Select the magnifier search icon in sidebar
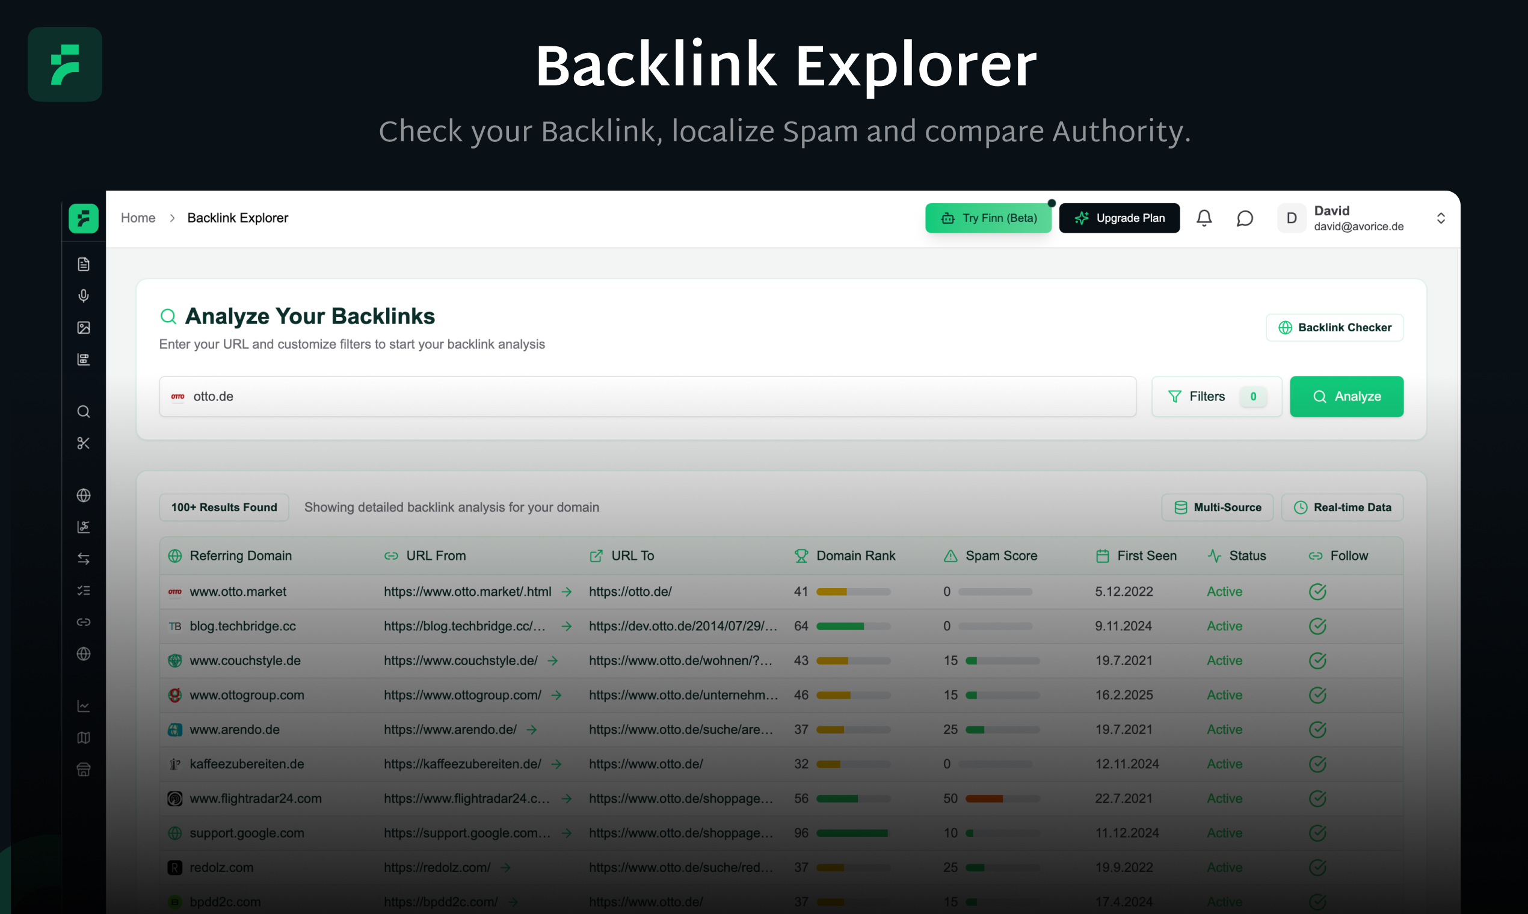Image resolution: width=1528 pixels, height=914 pixels. coord(84,411)
